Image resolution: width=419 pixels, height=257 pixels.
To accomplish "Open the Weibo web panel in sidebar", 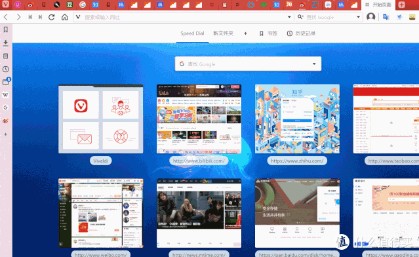I will 6,121.
